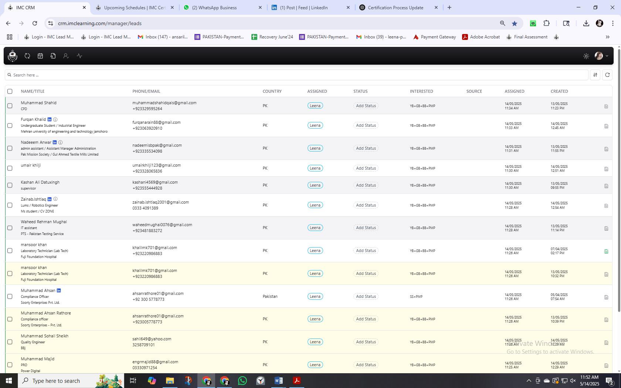Click Windows Start button
Screen dimensions: 621x388
[9, 381]
